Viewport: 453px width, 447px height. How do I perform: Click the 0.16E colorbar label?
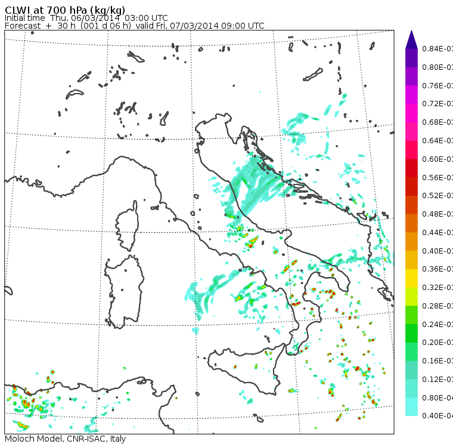438,361
